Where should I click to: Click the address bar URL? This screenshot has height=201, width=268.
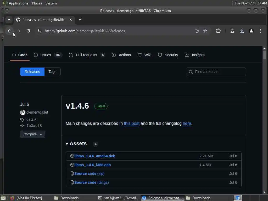click(x=85, y=31)
